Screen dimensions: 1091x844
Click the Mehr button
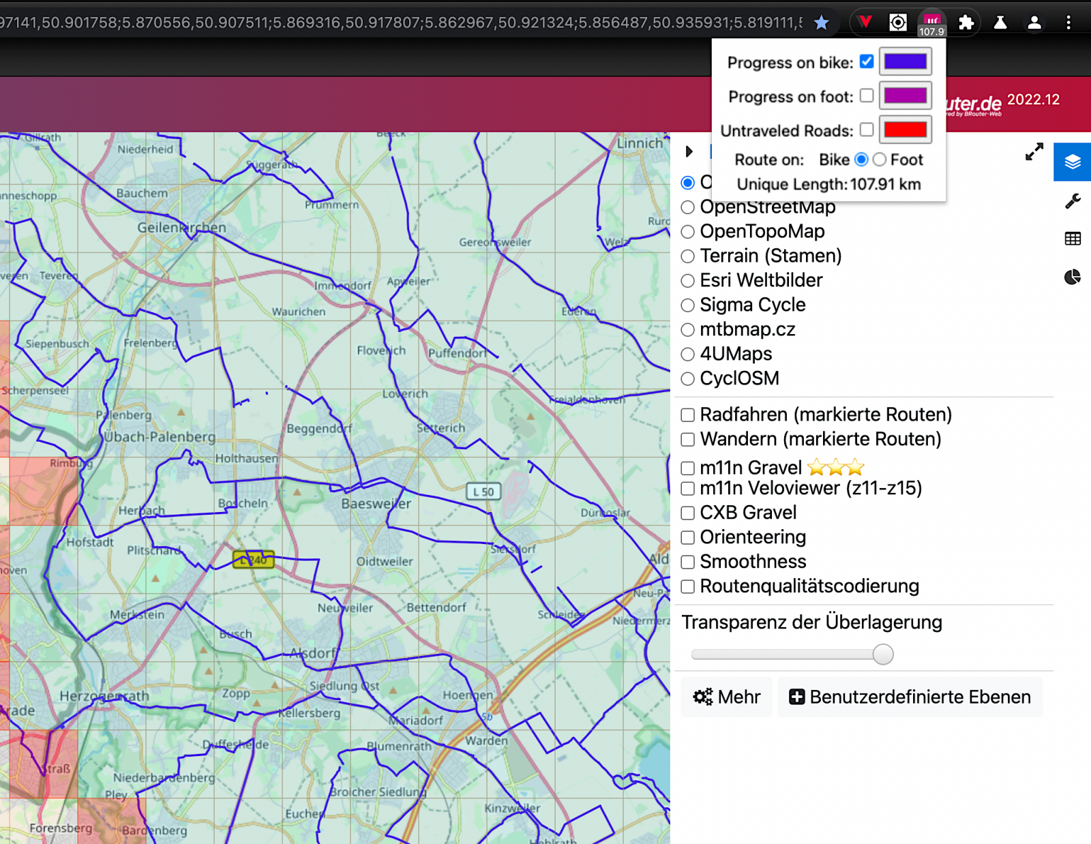click(x=726, y=697)
